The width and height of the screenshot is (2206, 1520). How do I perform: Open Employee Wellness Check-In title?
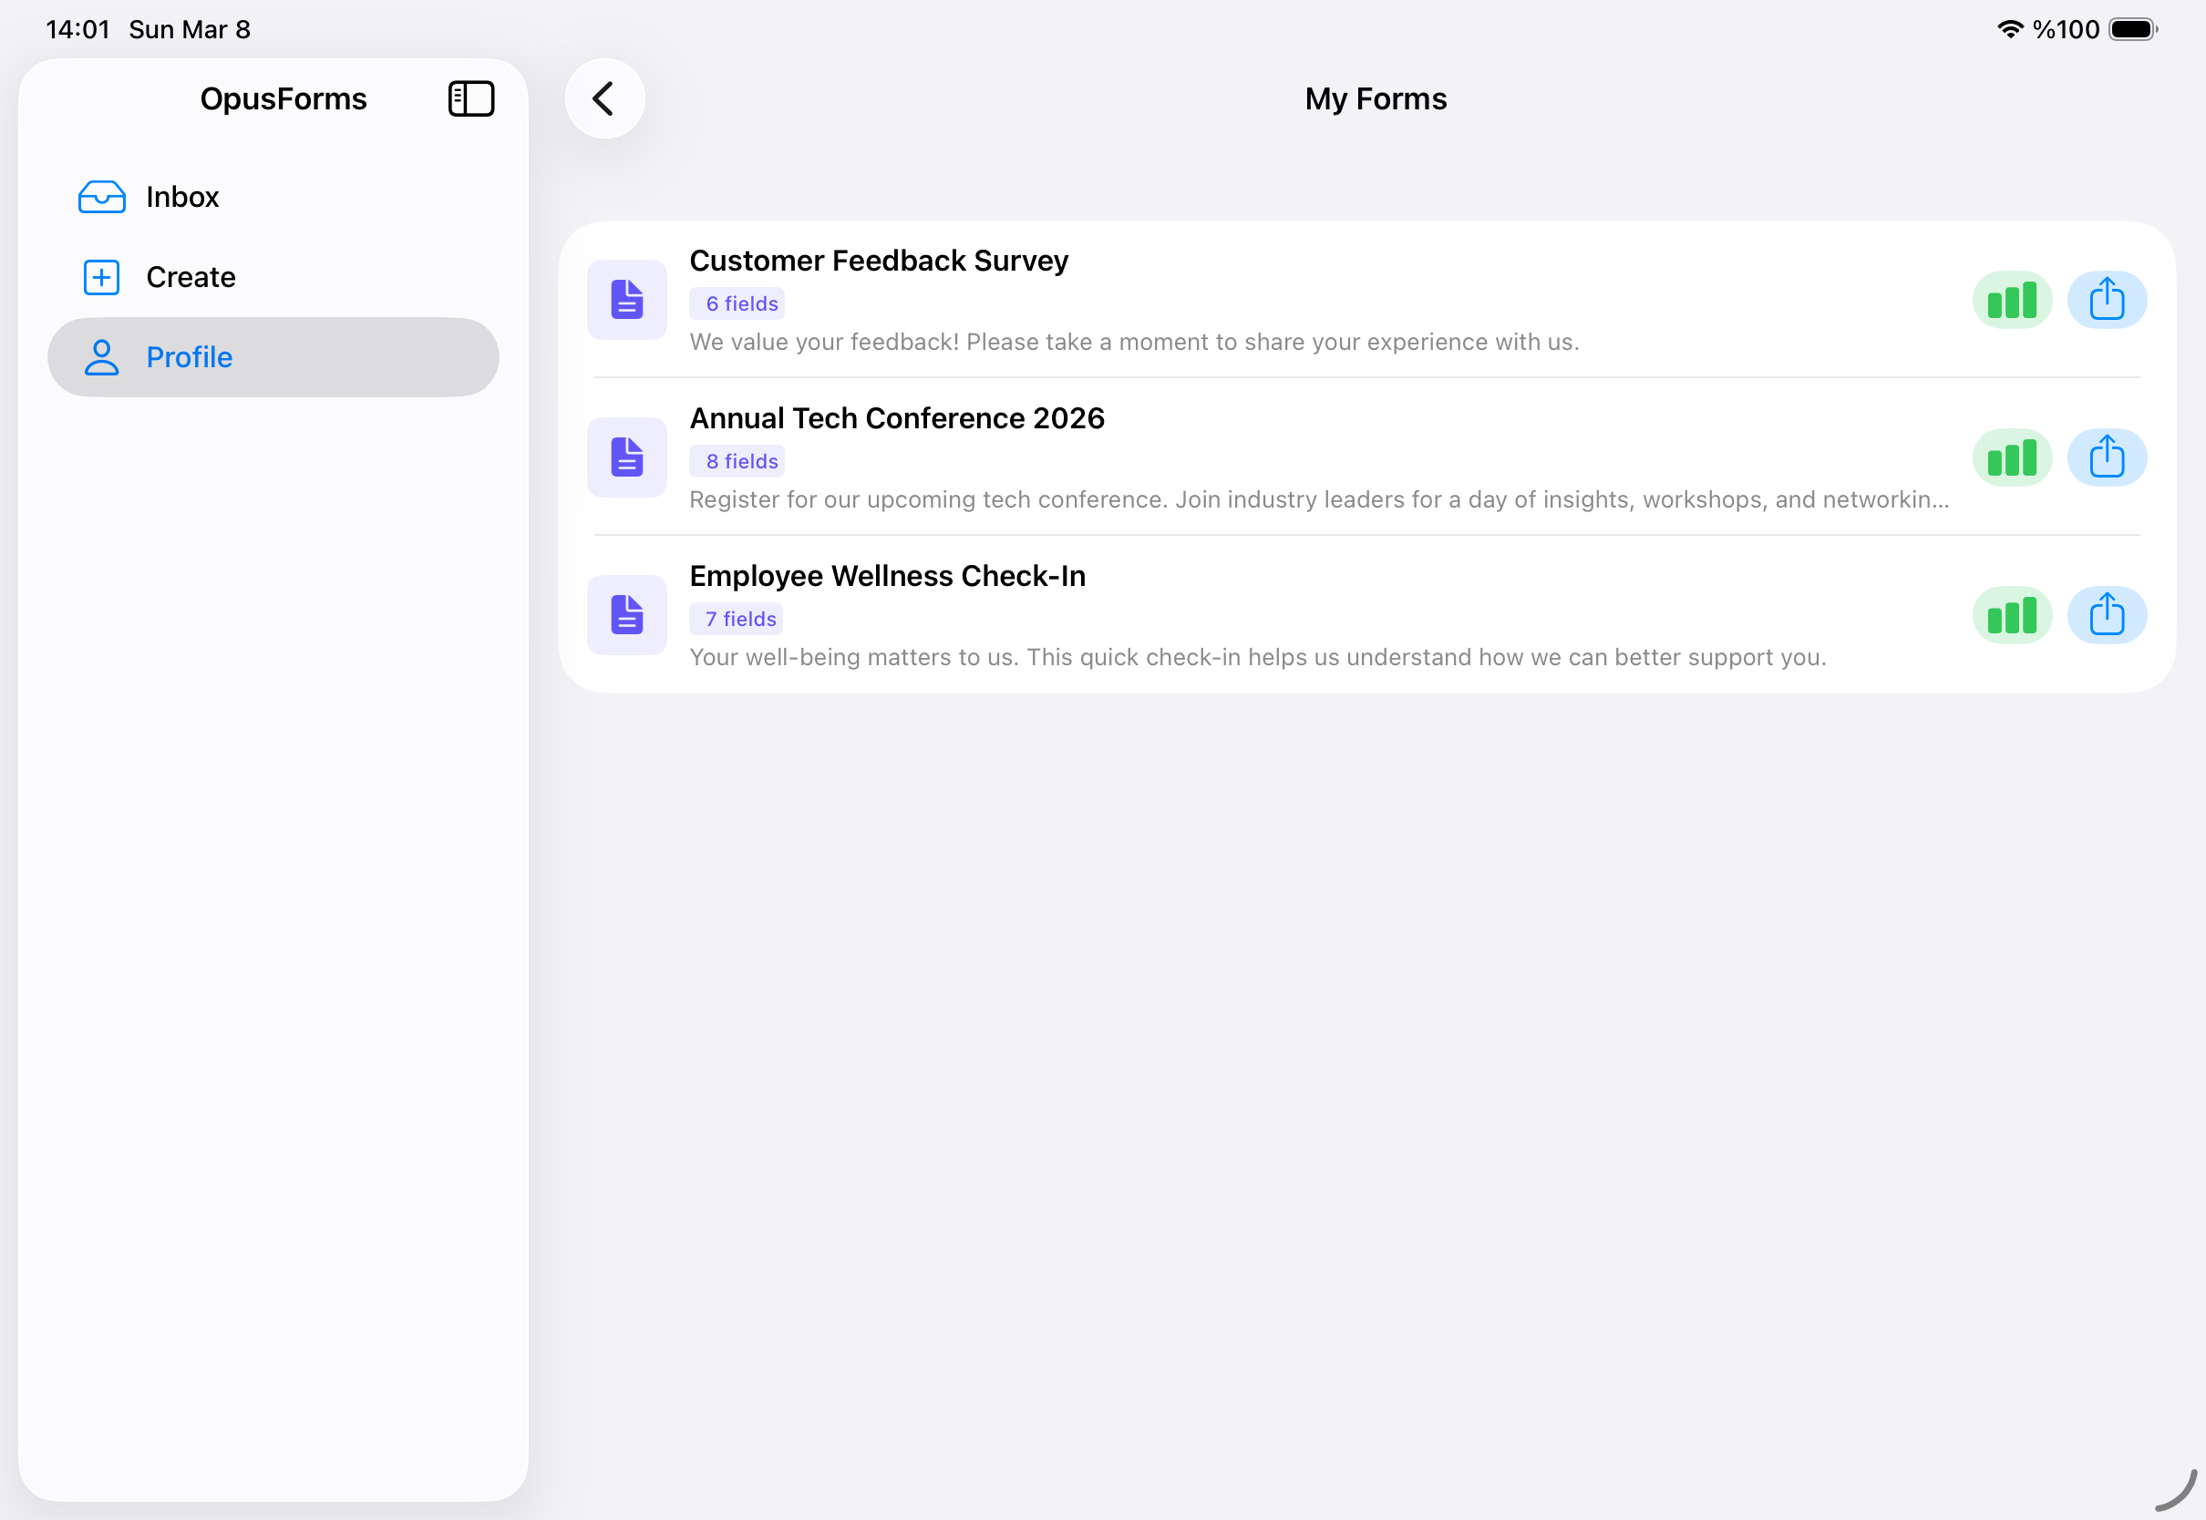click(887, 576)
